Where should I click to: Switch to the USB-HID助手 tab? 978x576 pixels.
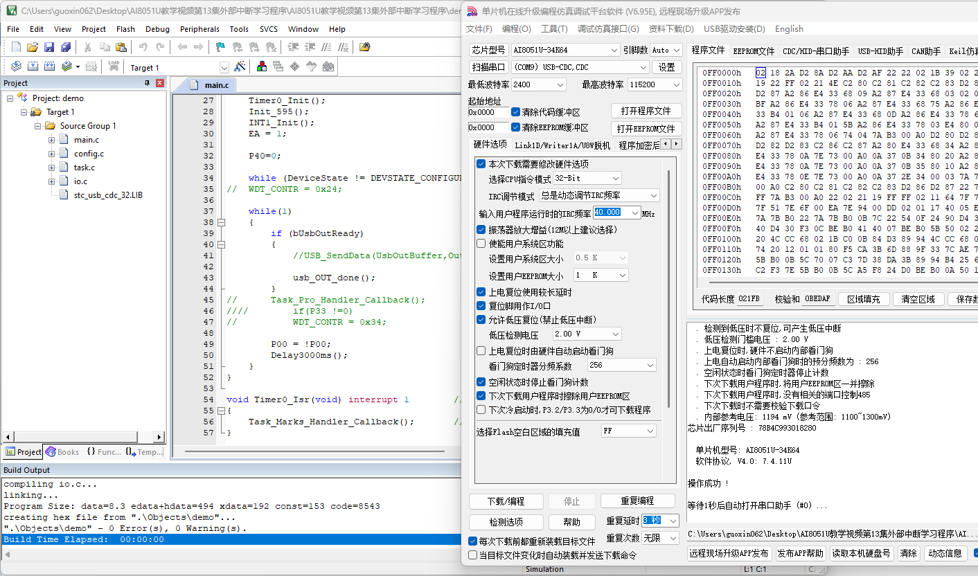880,51
